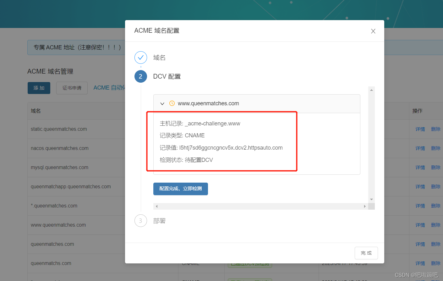This screenshot has width=443, height=281.
Task: Click 删除 for nacos.queenmatches.com
Action: coord(435,148)
